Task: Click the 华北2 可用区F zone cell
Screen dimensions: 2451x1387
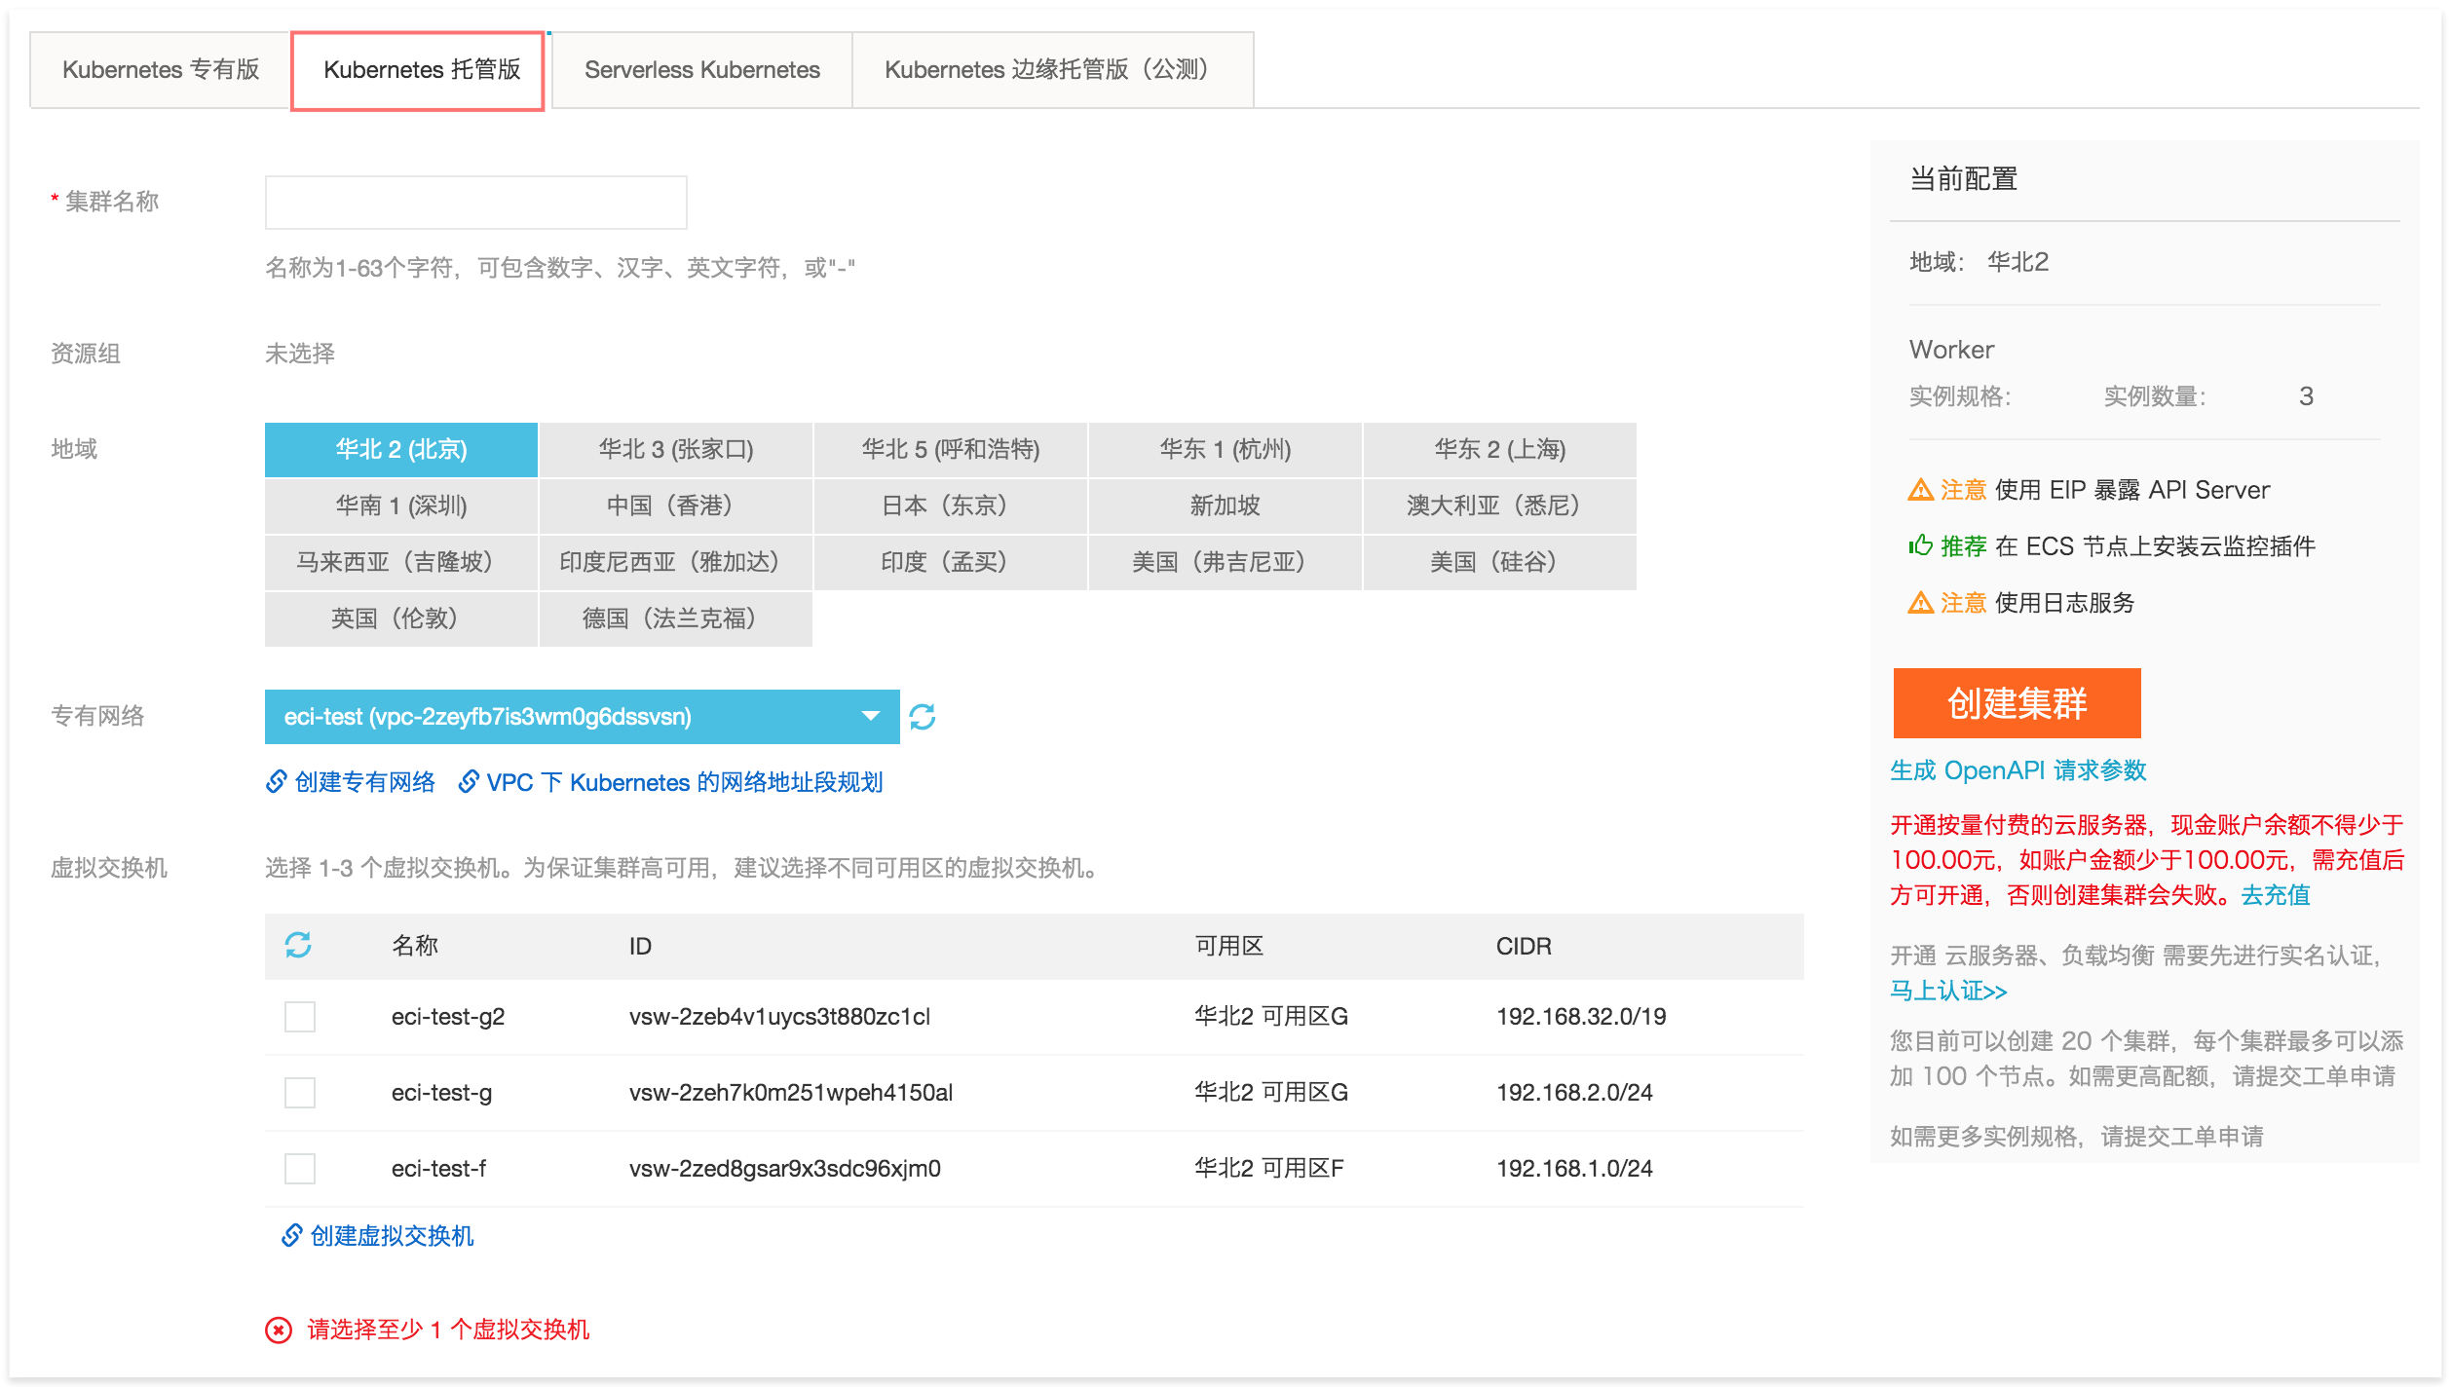Action: click(x=1269, y=1169)
